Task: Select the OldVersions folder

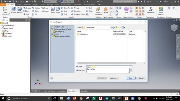Action: 84,34
